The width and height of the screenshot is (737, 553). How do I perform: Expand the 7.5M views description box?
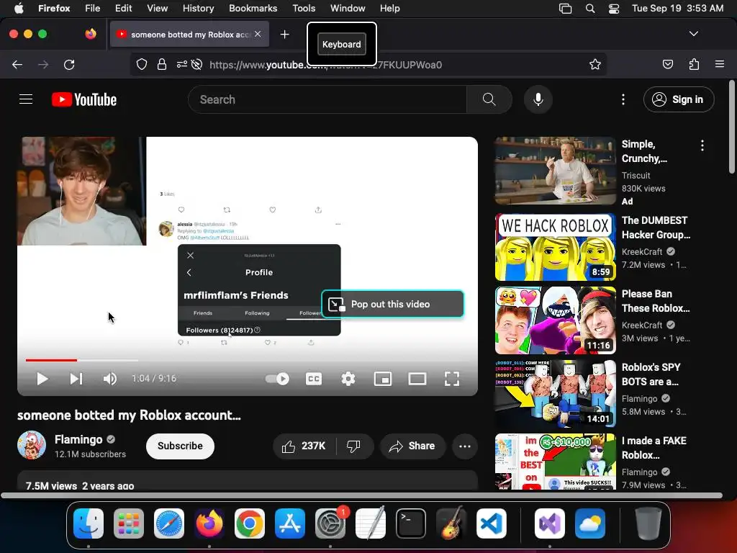click(x=248, y=480)
